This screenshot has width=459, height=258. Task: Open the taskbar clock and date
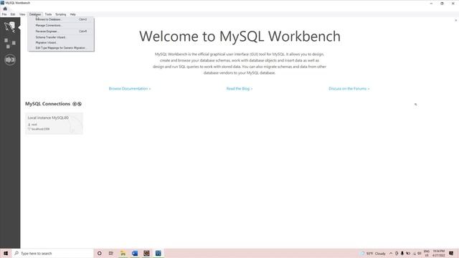pyautogui.click(x=438, y=253)
